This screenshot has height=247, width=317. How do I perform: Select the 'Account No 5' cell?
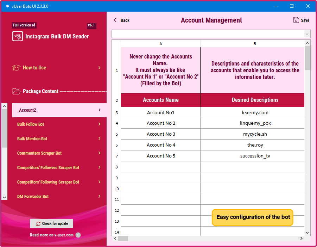(x=161, y=156)
